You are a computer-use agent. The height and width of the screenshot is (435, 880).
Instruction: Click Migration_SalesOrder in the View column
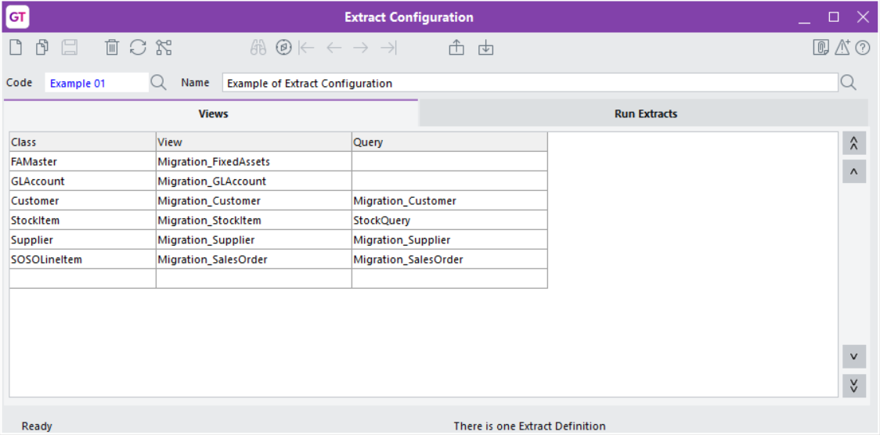[254, 260]
